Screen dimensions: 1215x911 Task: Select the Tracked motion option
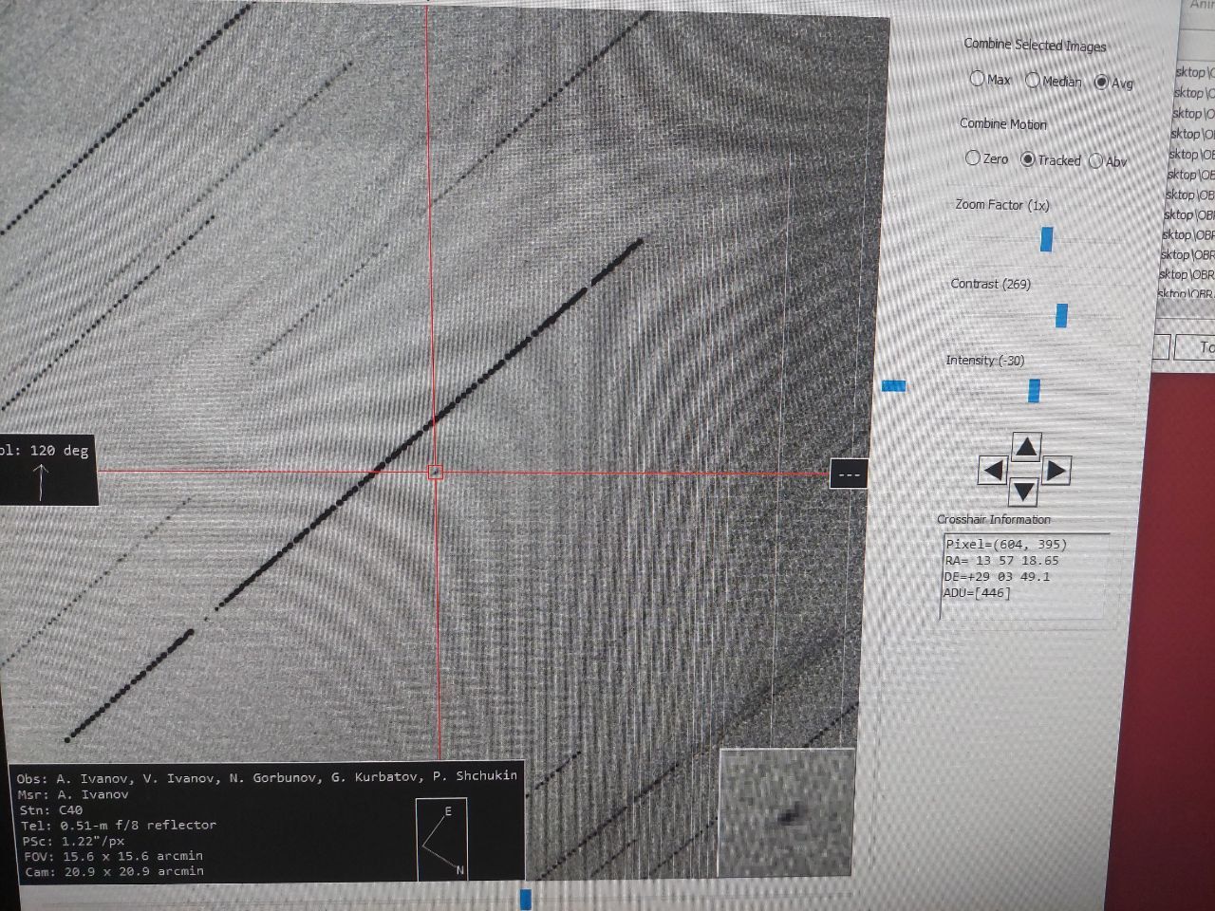point(1027,159)
